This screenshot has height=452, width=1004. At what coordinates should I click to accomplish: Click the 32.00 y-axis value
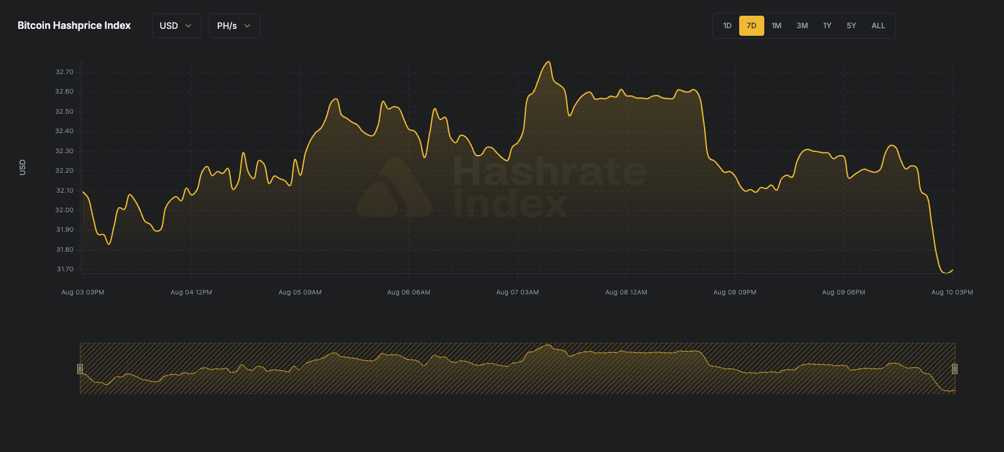(65, 210)
